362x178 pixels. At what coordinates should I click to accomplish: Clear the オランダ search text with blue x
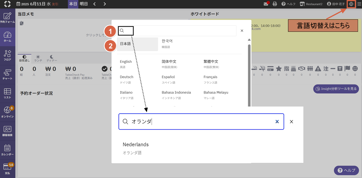[277, 121]
